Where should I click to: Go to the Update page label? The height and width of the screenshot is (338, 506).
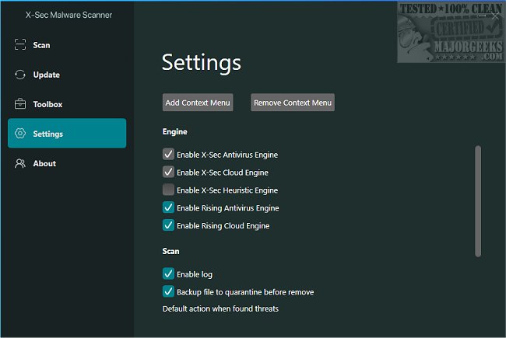tap(47, 75)
